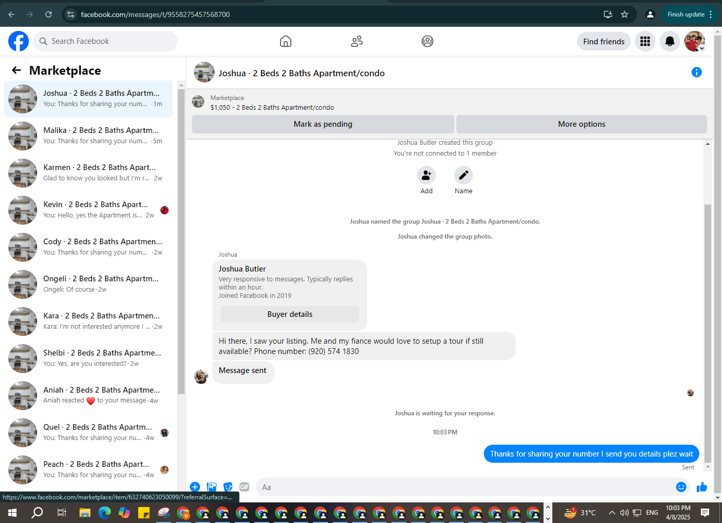Open the Groups icon in top navigation

click(428, 41)
